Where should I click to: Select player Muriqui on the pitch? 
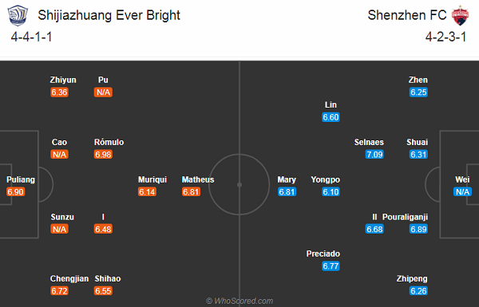[x=152, y=179]
